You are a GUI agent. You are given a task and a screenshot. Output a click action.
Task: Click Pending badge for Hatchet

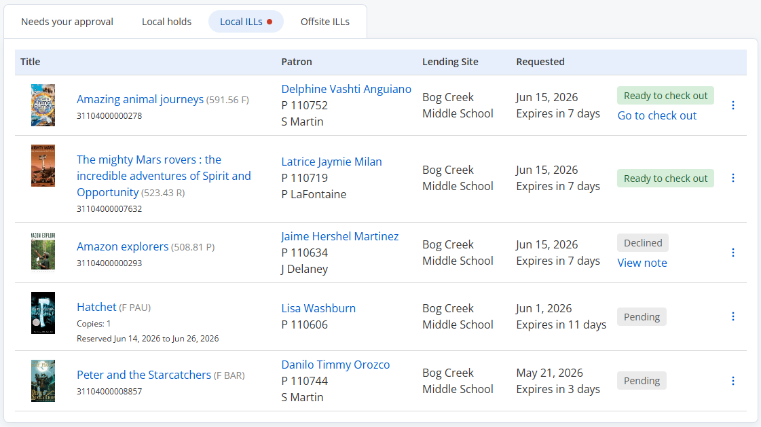642,317
